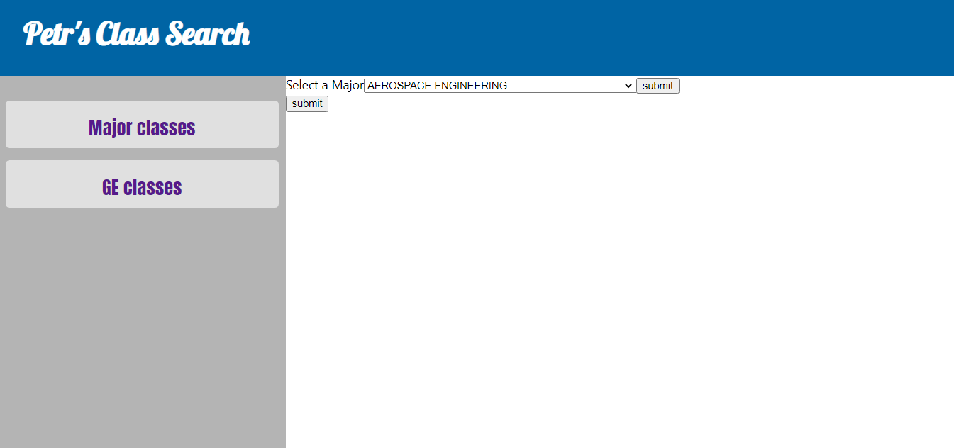Click submit button beside the major dropdown
This screenshot has height=448, width=954.
(658, 86)
